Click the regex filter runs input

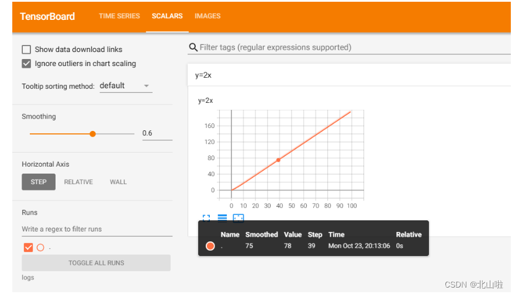(96, 229)
